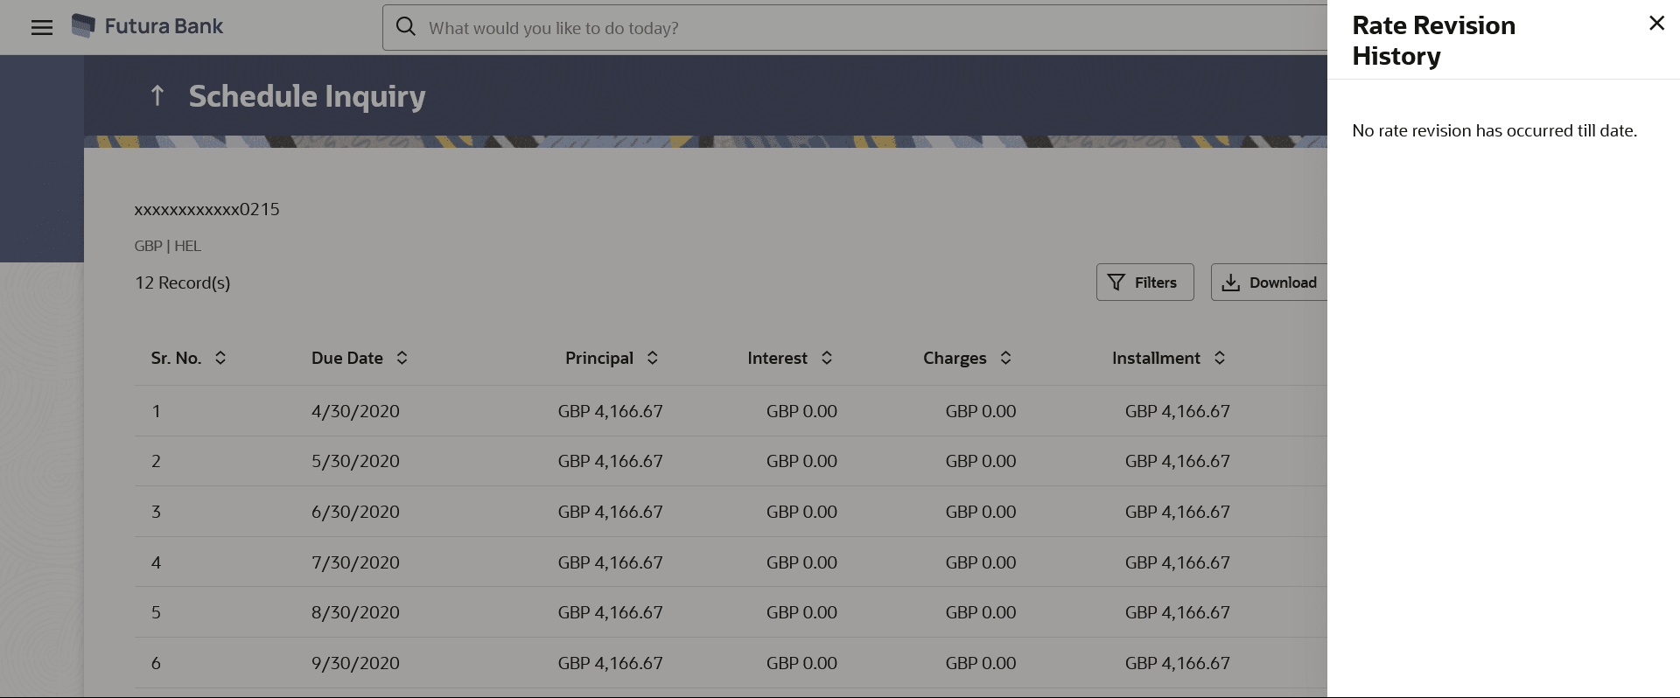Click the charges amount in row 6

click(x=981, y=663)
